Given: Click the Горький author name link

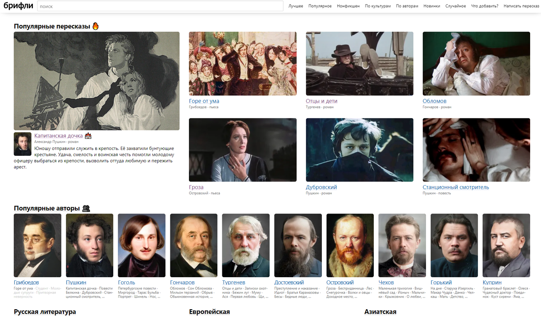Looking at the screenshot, I should pyautogui.click(x=441, y=283).
